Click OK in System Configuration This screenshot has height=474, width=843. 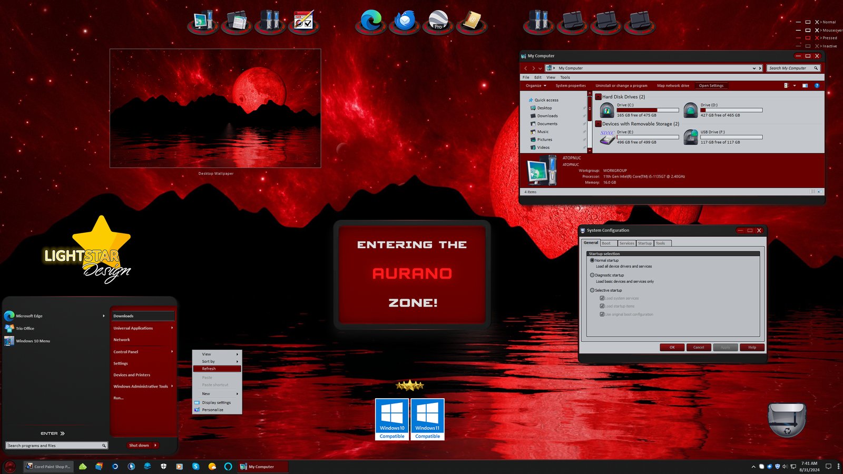(x=672, y=347)
